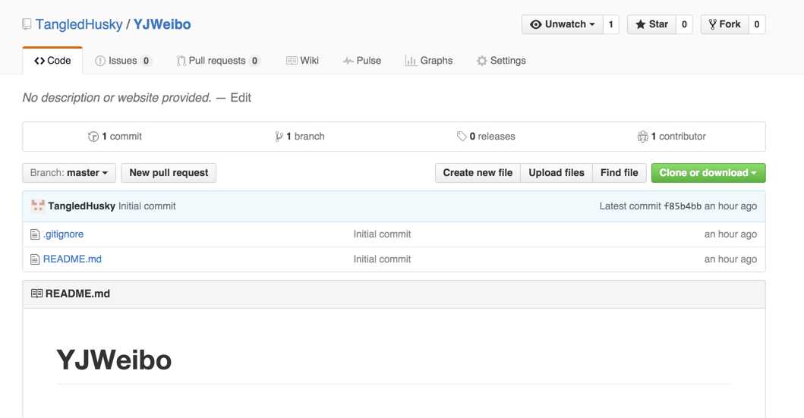
Task: Click 'an hour ago' in .gitignore row
Action: 730,234
